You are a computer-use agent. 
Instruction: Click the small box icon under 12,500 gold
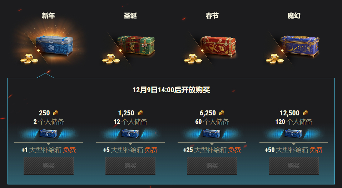(293, 134)
